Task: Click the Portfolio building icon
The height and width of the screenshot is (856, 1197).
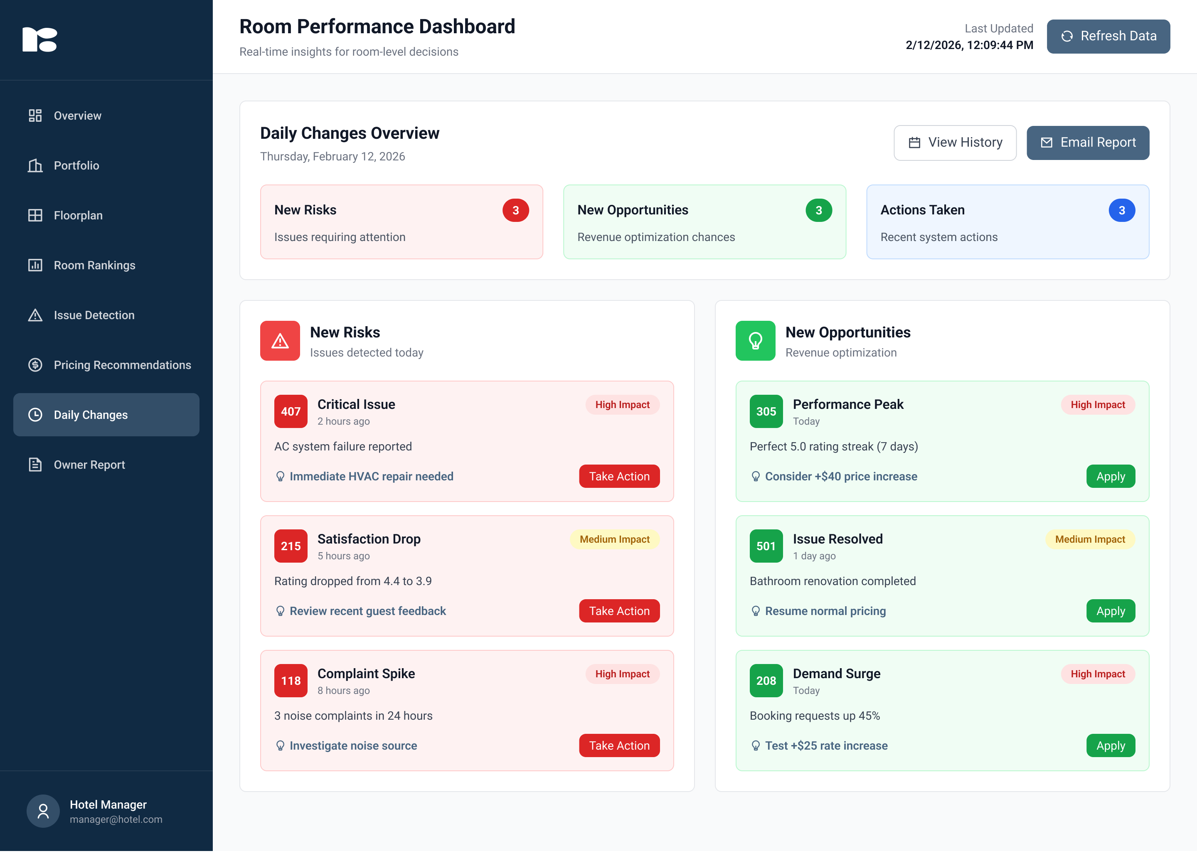Action: [x=35, y=165]
